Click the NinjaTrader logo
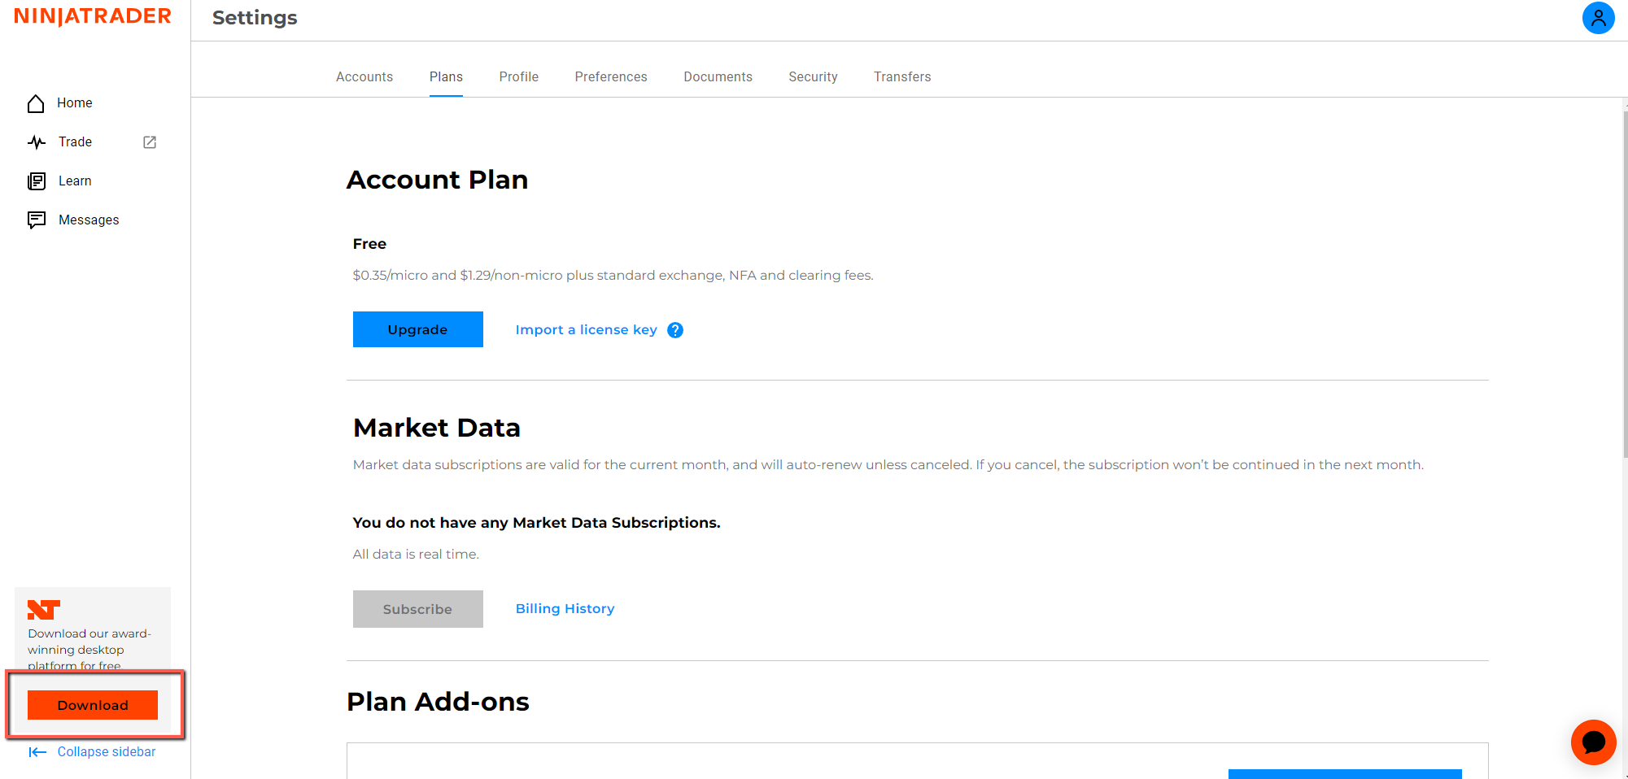The height and width of the screenshot is (779, 1628). click(x=93, y=16)
